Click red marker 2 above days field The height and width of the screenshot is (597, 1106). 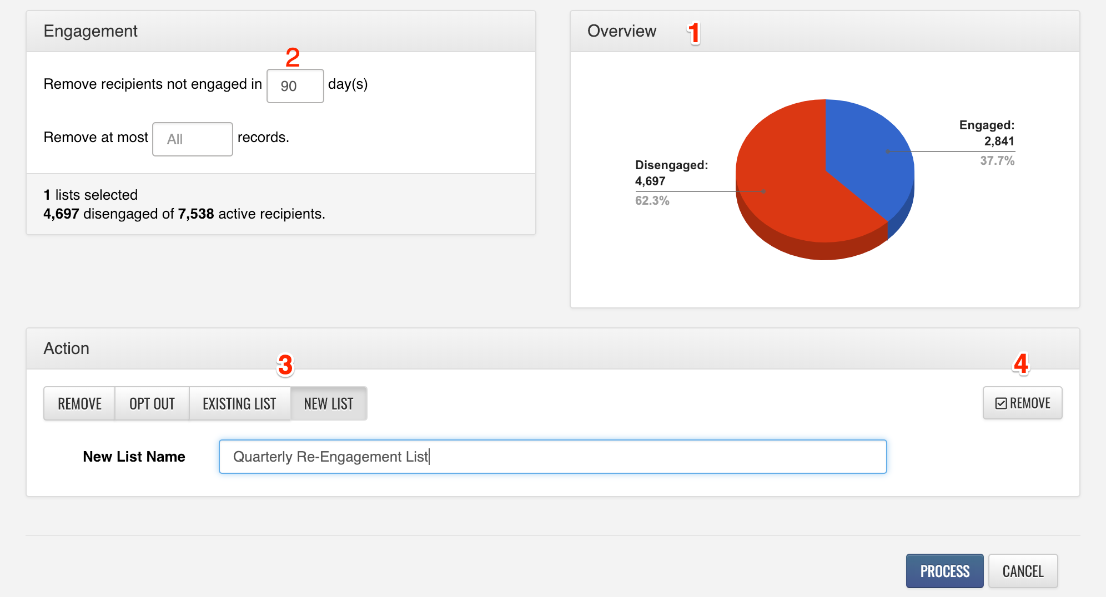point(293,58)
